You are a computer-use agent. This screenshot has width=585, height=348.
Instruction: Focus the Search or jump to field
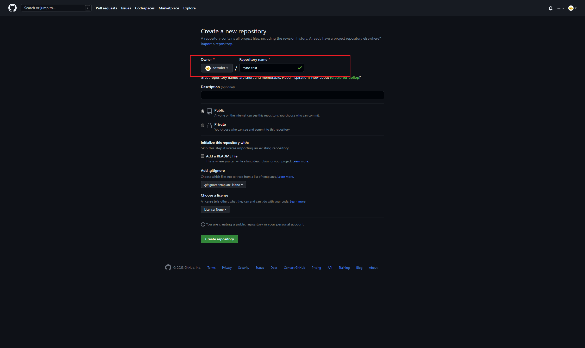click(56, 8)
